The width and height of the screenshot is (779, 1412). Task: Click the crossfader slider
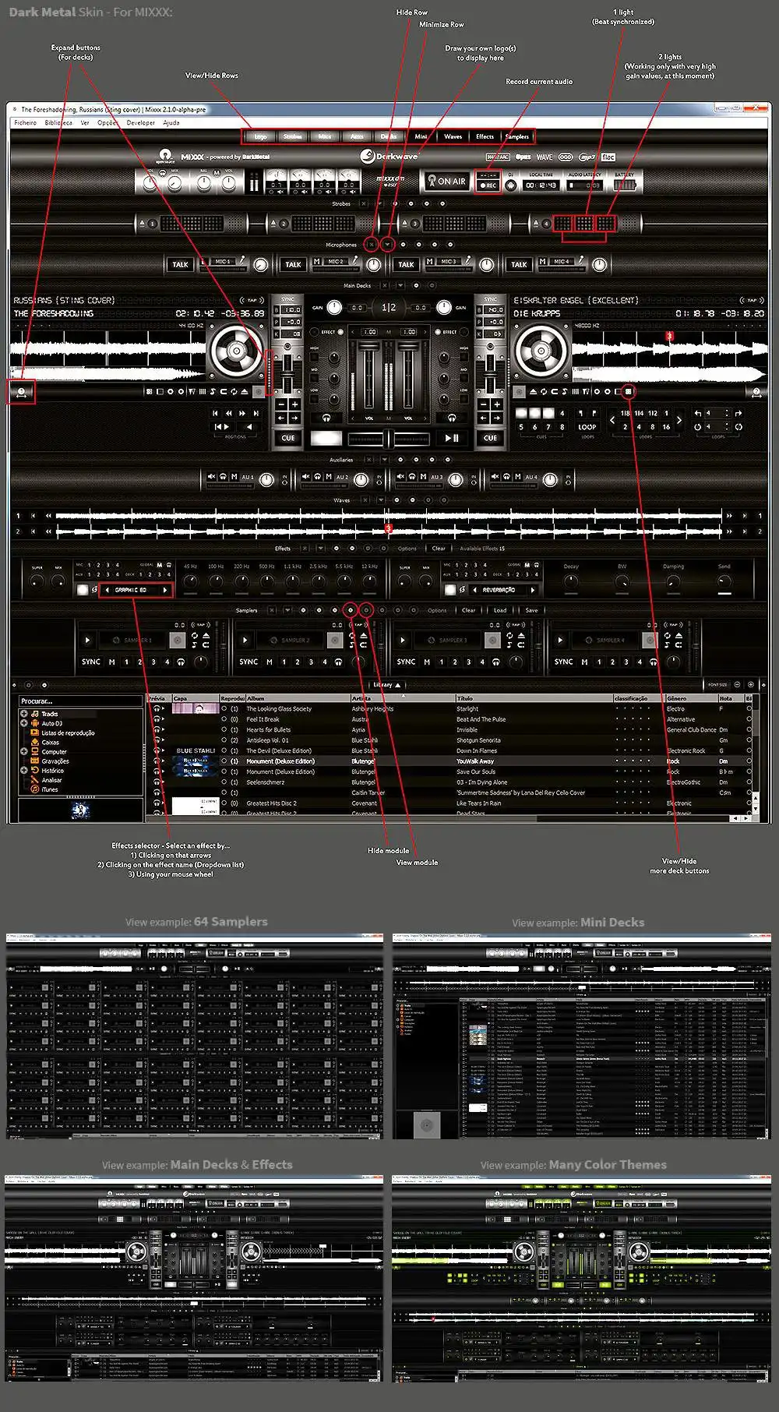click(x=388, y=439)
